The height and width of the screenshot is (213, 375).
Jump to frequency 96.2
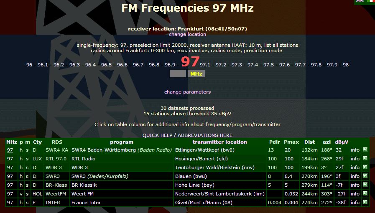(x=59, y=65)
